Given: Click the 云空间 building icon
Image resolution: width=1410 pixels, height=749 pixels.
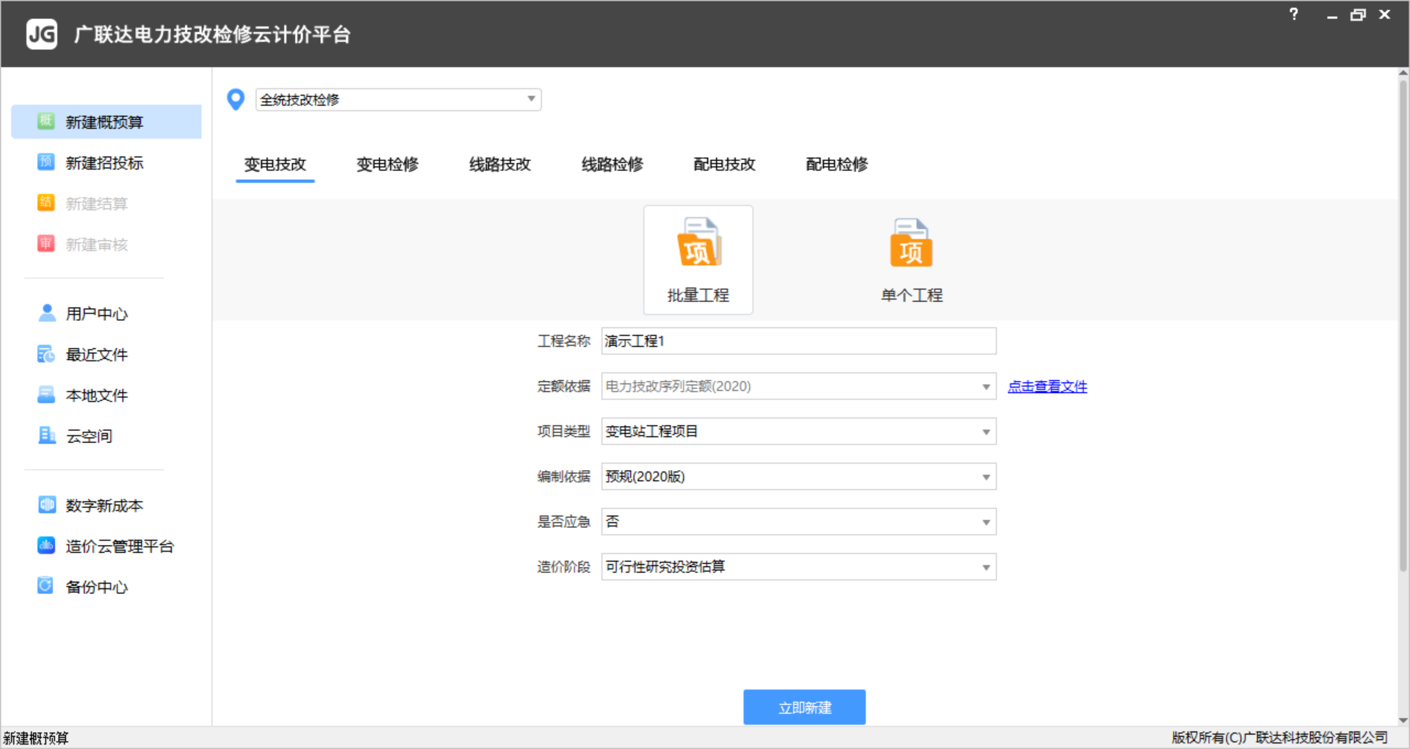Looking at the screenshot, I should 46,435.
